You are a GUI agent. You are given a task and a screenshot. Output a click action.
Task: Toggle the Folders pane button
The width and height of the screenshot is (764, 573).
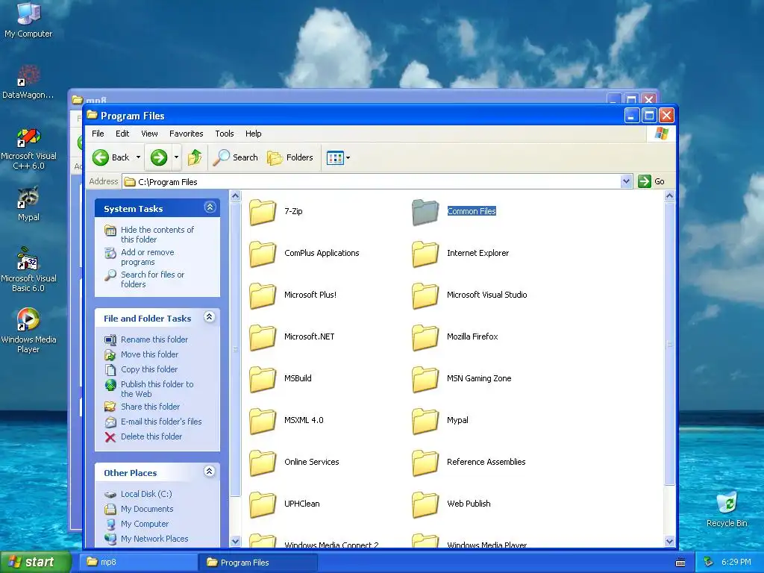pos(290,157)
